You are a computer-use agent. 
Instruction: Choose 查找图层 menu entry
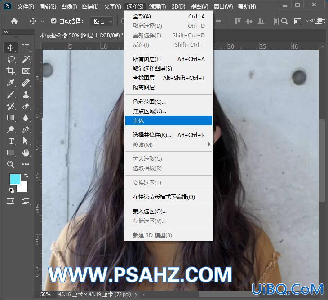click(168, 78)
